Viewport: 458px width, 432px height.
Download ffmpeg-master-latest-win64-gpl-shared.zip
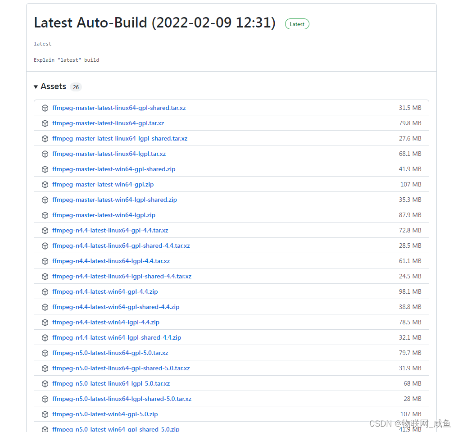point(113,169)
